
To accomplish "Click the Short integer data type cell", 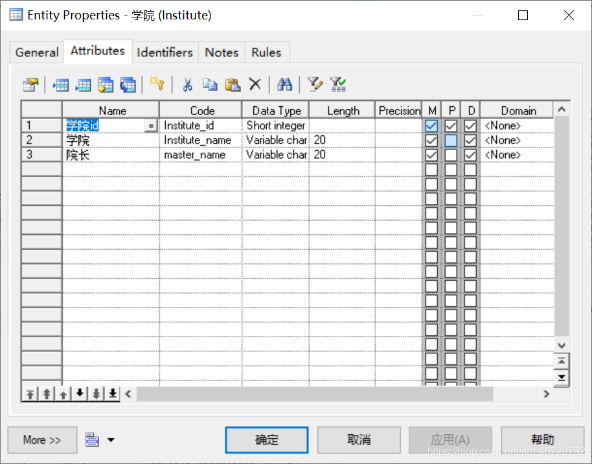I will (x=276, y=126).
